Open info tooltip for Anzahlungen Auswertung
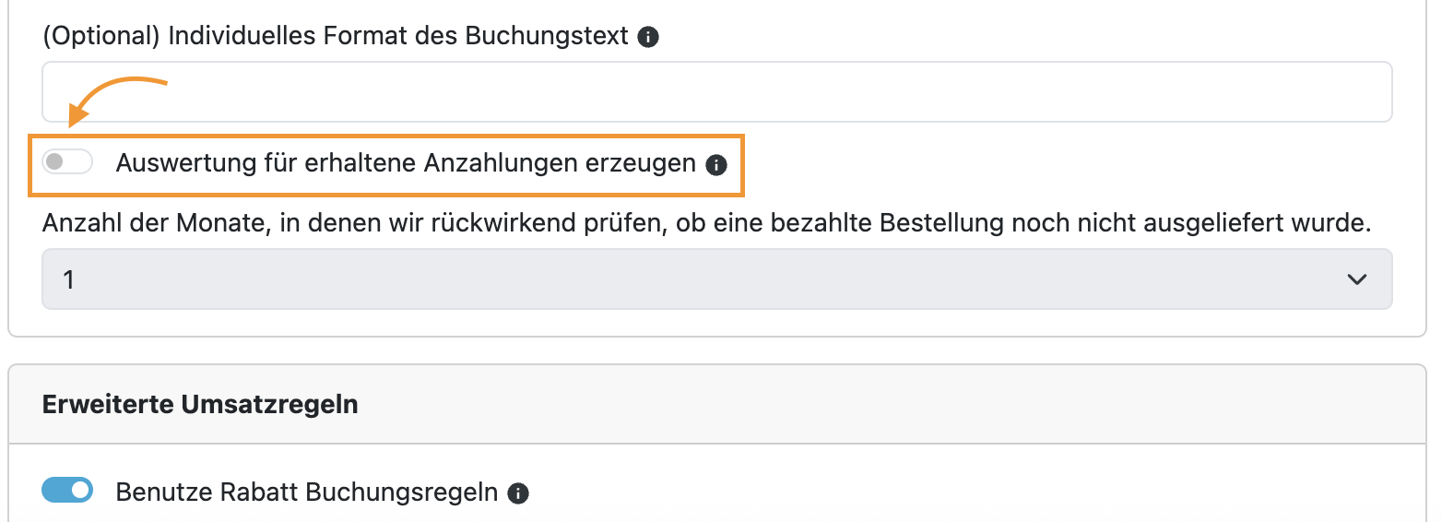The image size is (1442, 522). click(x=716, y=165)
